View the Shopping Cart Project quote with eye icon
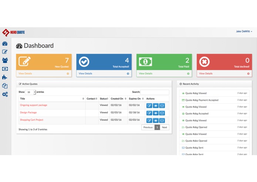 156,120
